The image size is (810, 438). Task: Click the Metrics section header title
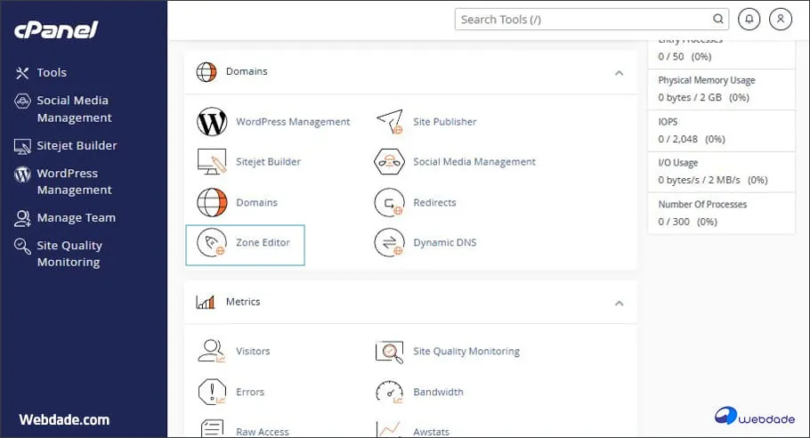click(x=243, y=302)
